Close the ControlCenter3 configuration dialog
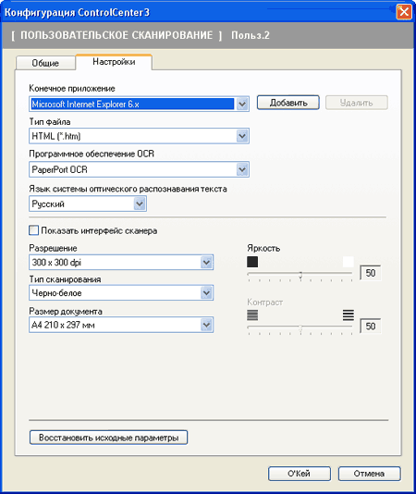The image size is (416, 494). pyautogui.click(x=404, y=12)
